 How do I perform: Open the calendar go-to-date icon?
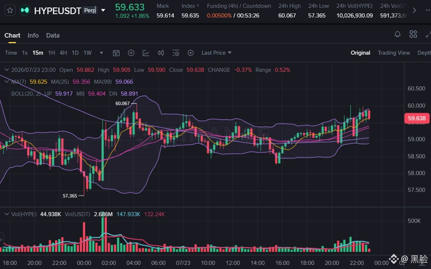point(116,53)
